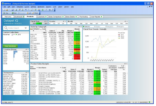
Task: Open the Product Search dropdown arrow
Action: pyautogui.click(x=26, y=28)
